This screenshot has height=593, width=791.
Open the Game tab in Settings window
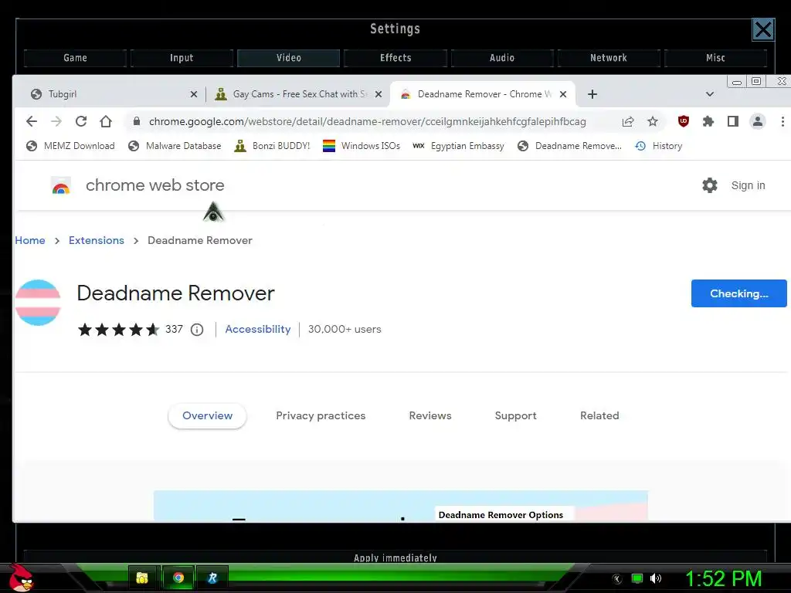point(75,58)
